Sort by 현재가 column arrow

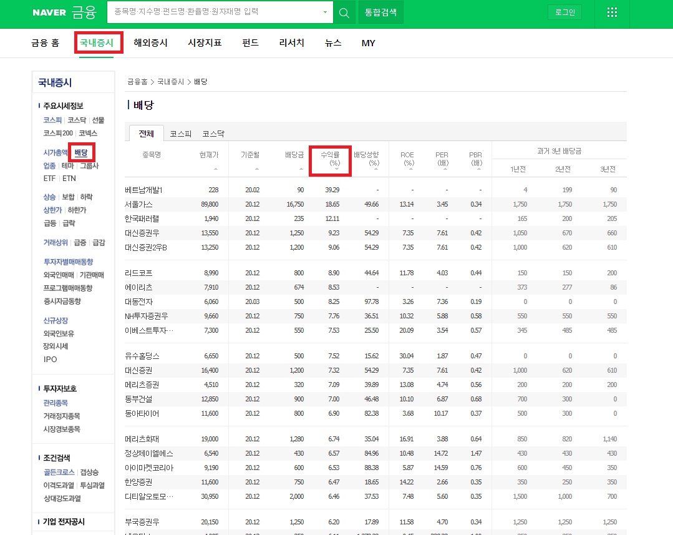pos(215,169)
